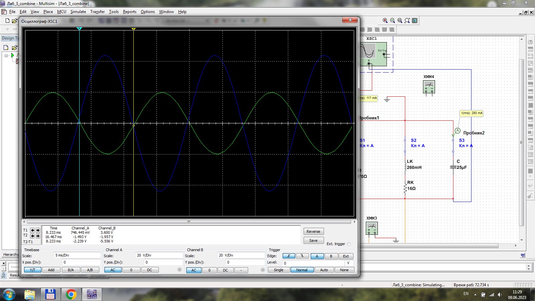
Task: Click the Full Screen view icon
Action: tap(415, 21)
